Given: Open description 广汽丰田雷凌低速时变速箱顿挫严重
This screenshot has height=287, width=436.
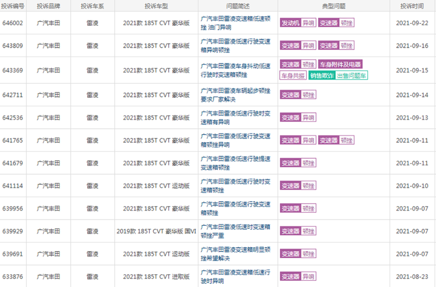Looking at the screenshot, I should click(x=235, y=231).
